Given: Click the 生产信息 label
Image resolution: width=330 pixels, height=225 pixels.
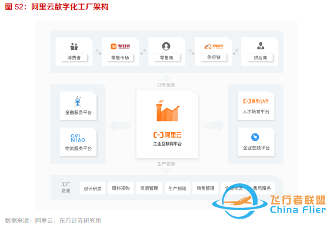Looking at the screenshot, I should (166, 163).
